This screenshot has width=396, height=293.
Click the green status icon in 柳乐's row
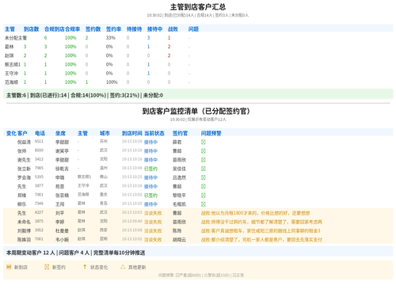[204, 204]
